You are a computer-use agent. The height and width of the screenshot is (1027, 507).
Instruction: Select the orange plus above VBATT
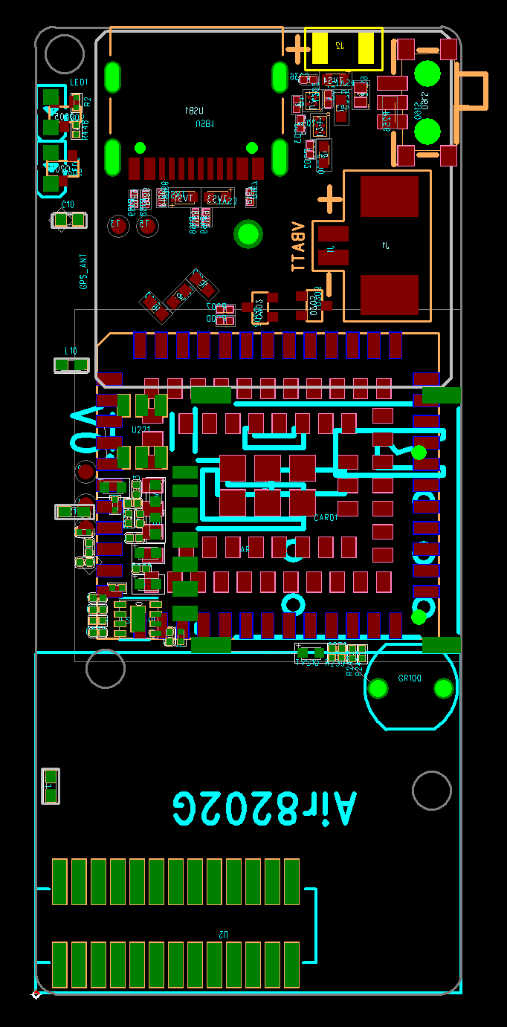pos(329,200)
